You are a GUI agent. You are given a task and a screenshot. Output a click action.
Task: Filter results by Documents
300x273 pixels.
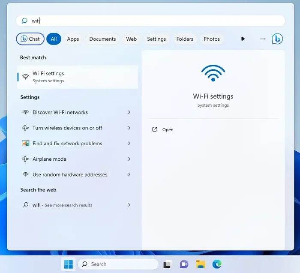pyautogui.click(x=102, y=39)
